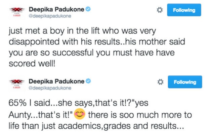Toggle Following button on second tweet
Viewport: 210px width, 136px height.
185,82
